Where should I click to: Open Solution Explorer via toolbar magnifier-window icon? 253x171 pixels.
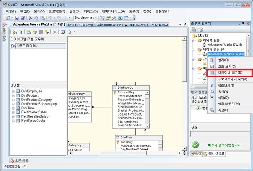pyautogui.click(x=102, y=18)
